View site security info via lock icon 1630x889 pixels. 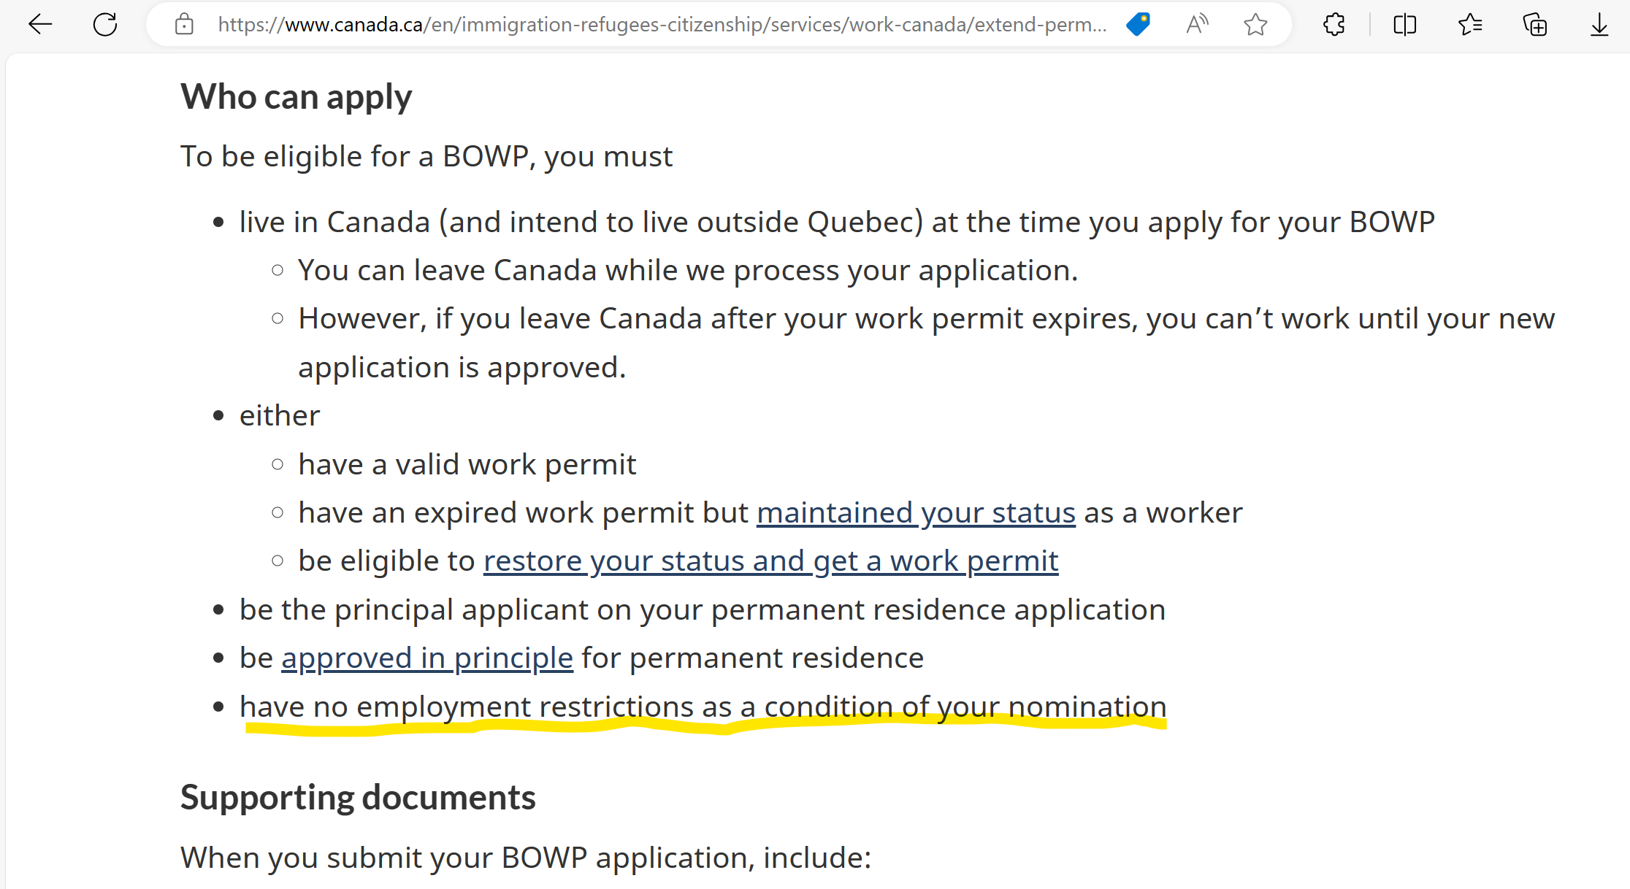(184, 24)
